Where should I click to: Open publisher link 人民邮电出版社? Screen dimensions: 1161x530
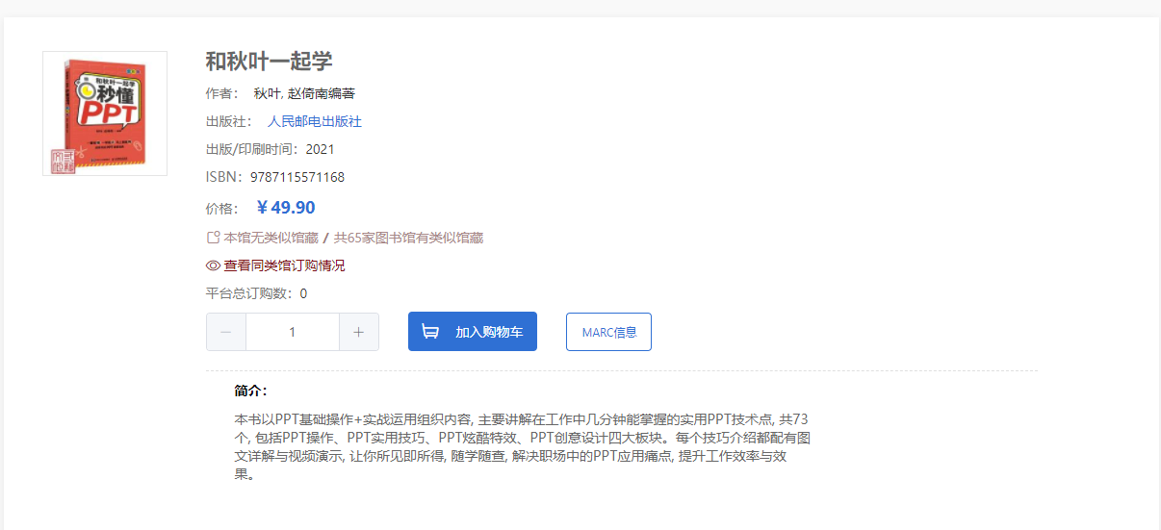coord(315,121)
